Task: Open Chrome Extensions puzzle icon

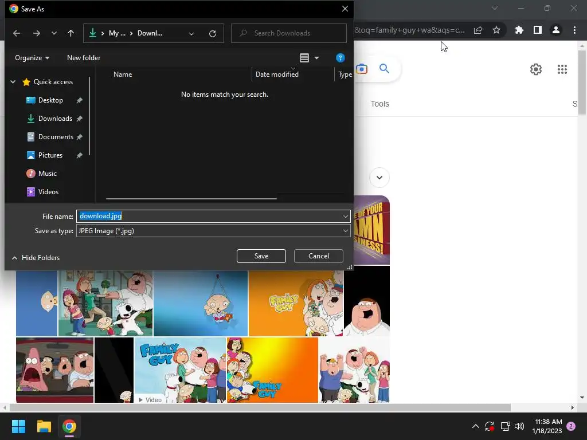Action: point(519,30)
